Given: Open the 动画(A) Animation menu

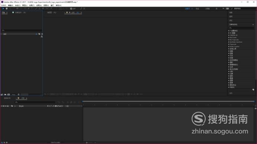Looking at the screenshot, I should [39, 6].
